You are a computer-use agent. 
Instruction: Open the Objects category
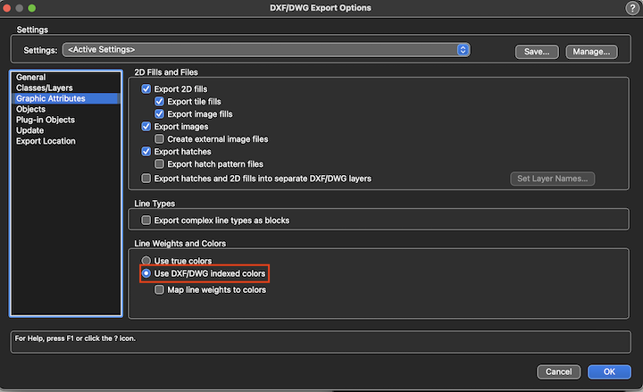(31, 110)
